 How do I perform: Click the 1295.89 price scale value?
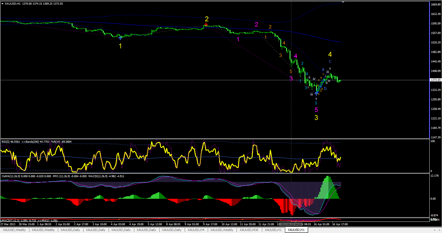435,100
